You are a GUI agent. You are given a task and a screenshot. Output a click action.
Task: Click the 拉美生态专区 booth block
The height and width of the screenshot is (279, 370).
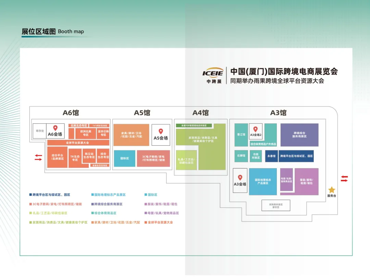(x=79, y=125)
